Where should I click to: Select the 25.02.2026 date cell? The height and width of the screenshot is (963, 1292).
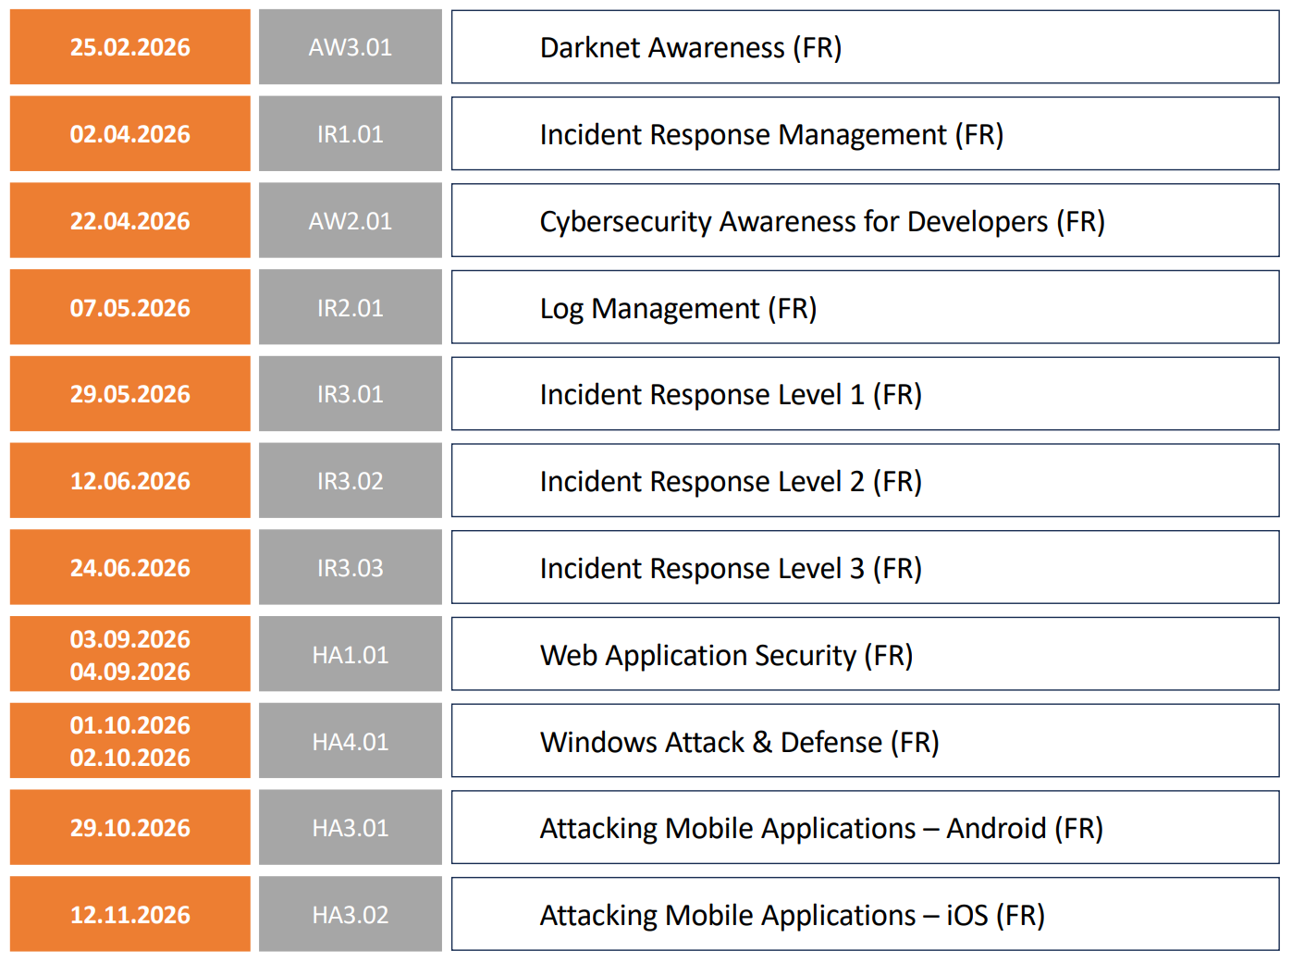click(x=130, y=48)
